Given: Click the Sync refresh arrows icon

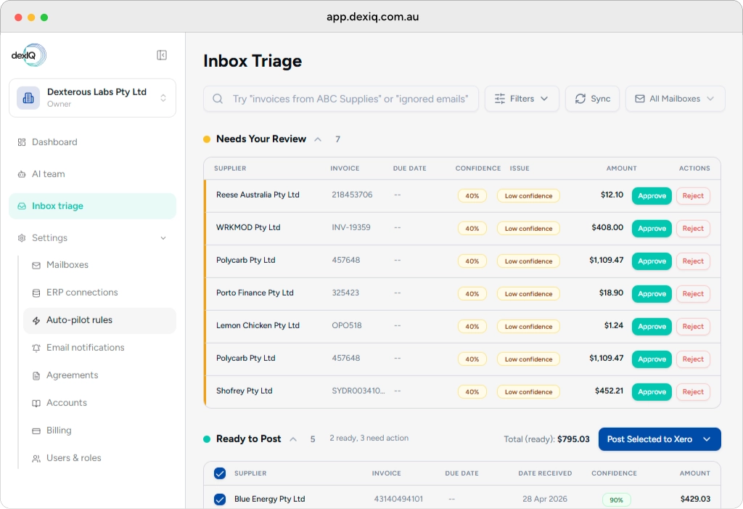Looking at the screenshot, I should [580, 99].
